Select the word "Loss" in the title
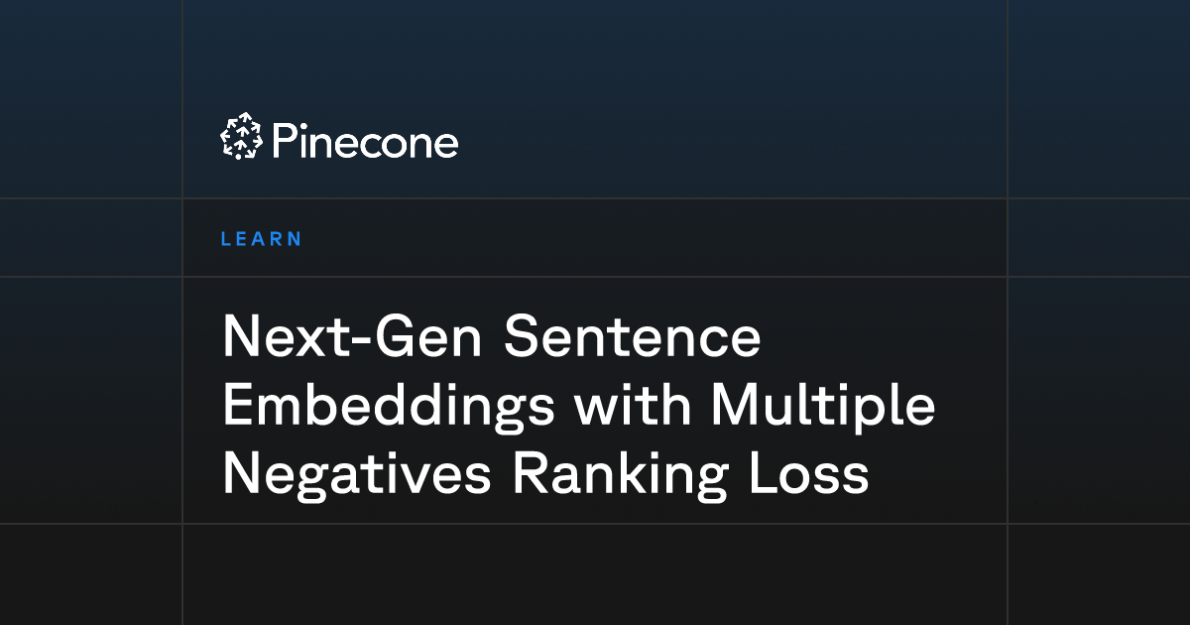The image size is (1190, 625). click(x=813, y=475)
